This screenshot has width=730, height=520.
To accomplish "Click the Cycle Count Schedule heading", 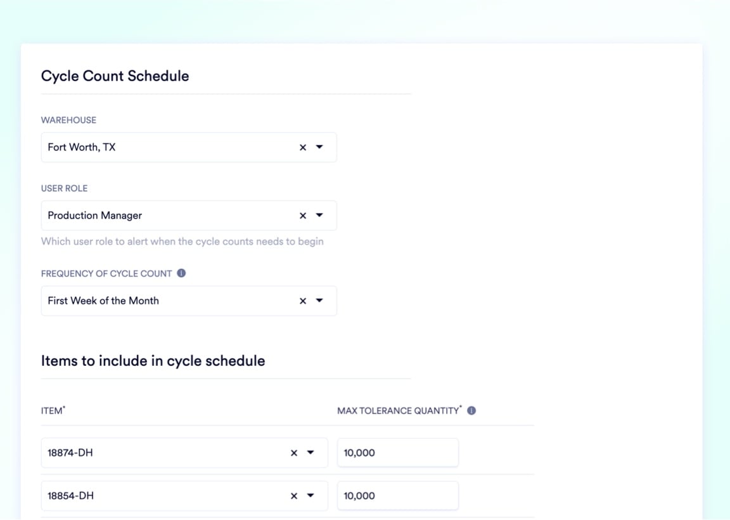I will click(x=115, y=77).
